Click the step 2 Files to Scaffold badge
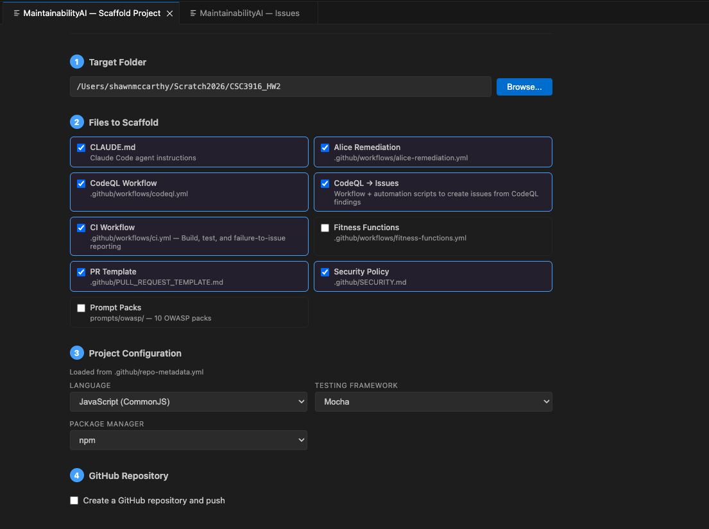This screenshot has height=529, width=709. [76, 122]
